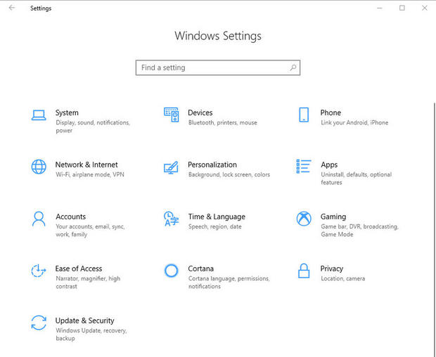Open Personalization via the paintbrush icon
Image resolution: width=436 pixels, height=357 pixels.
[171, 167]
